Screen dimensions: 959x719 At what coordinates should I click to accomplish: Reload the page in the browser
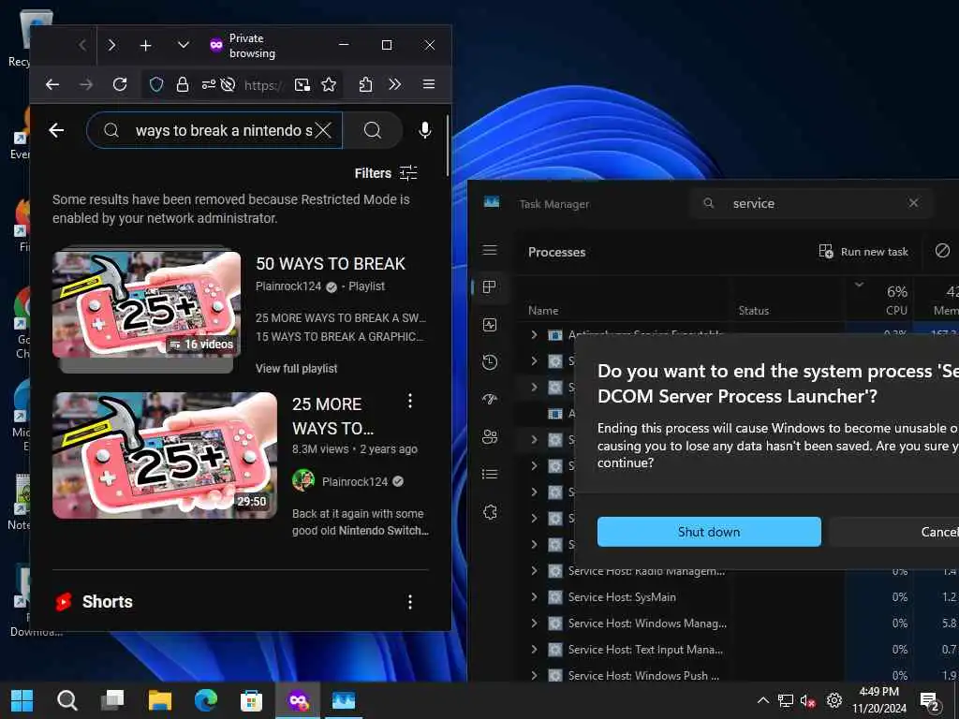120,84
